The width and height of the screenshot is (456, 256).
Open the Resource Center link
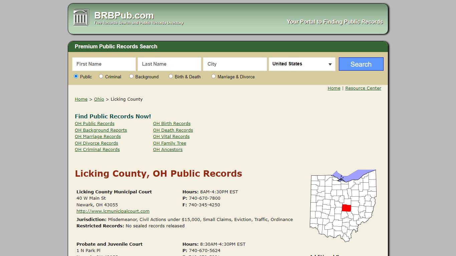363,88
